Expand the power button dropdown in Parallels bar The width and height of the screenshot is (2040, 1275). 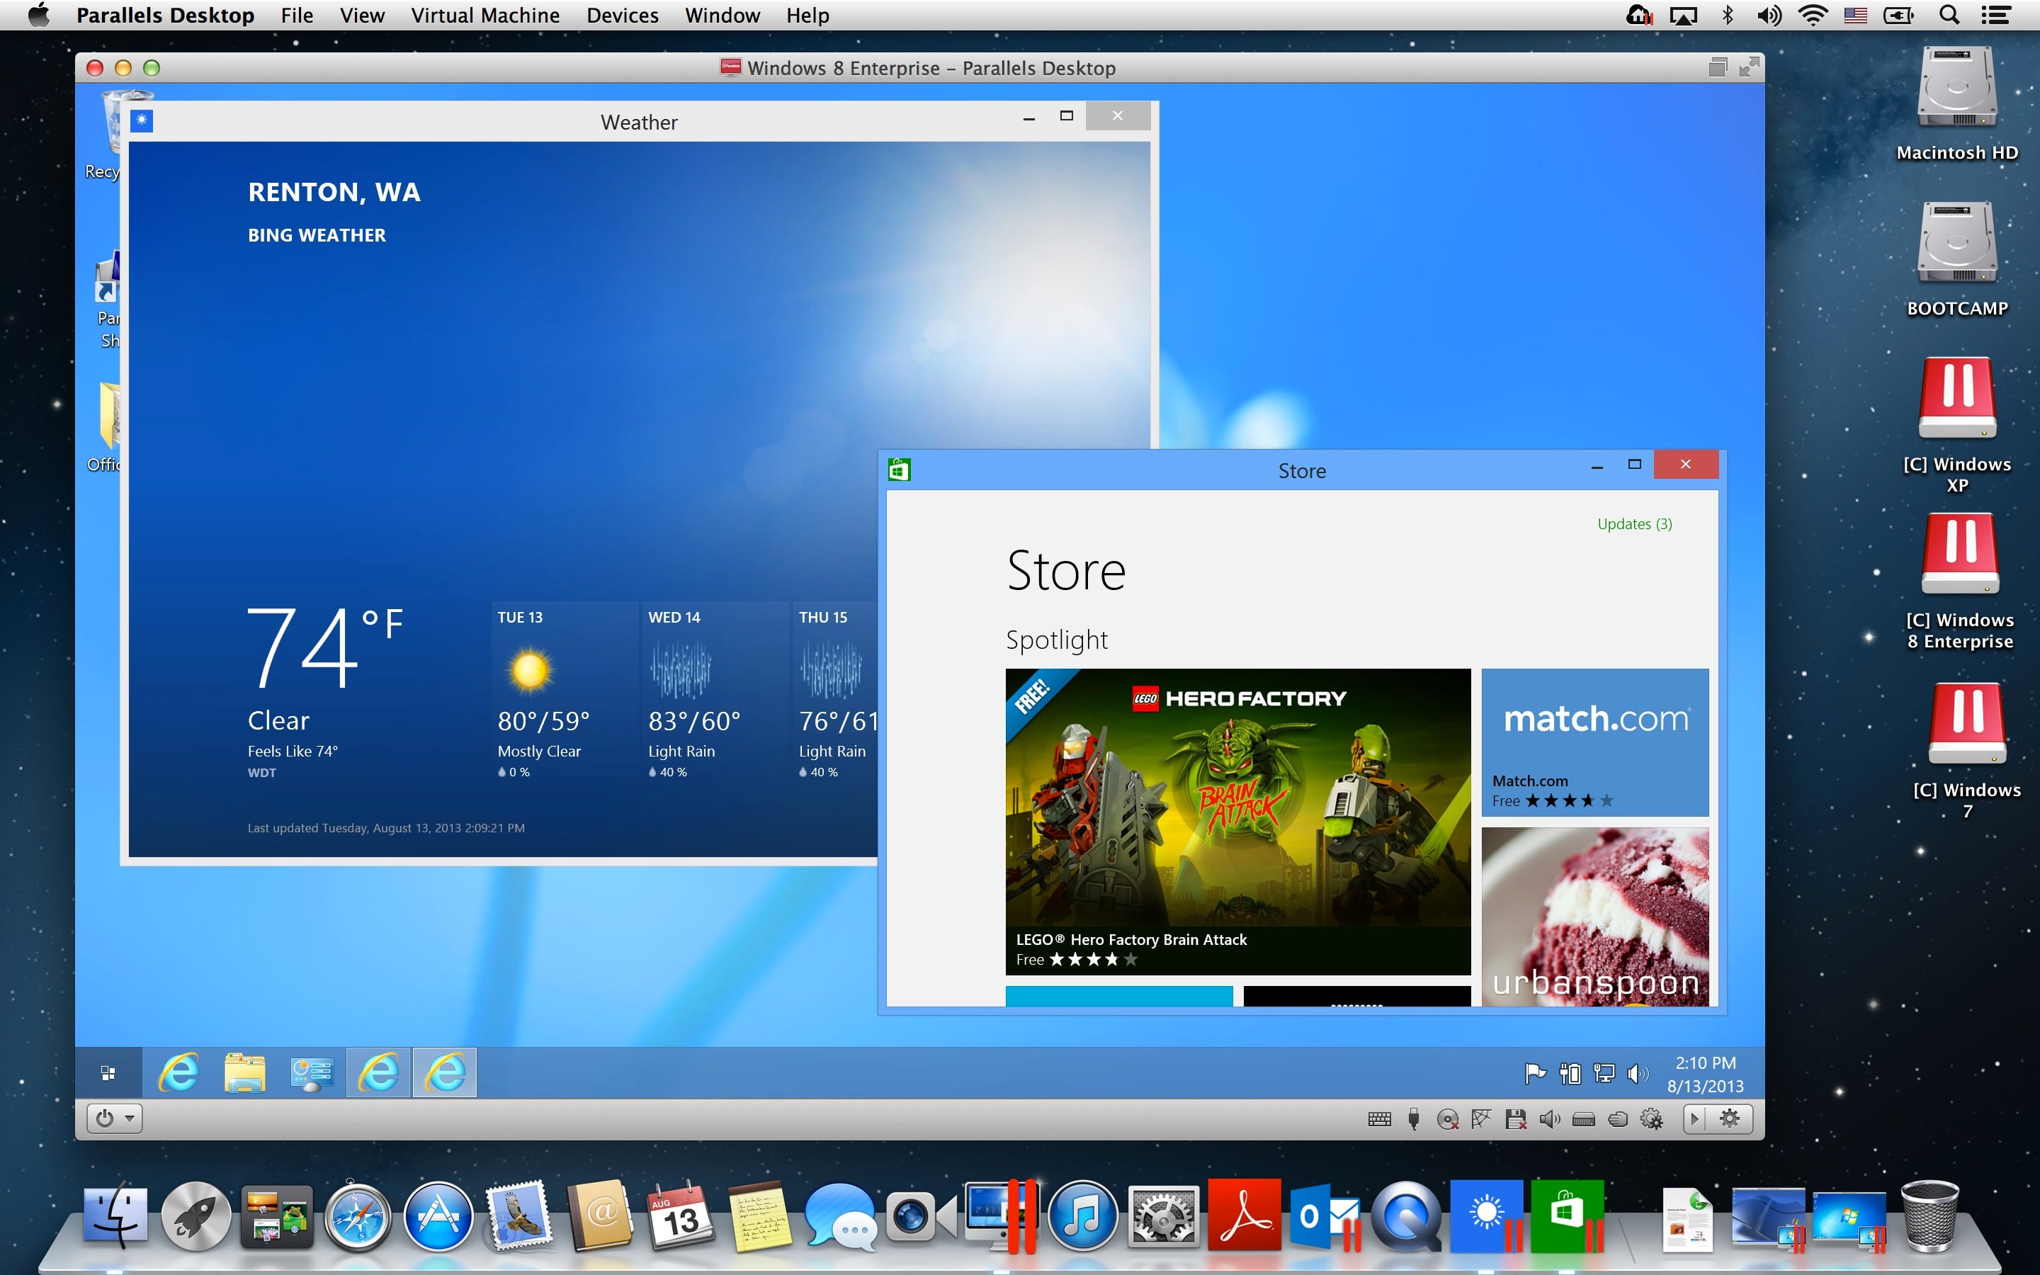pos(115,1118)
